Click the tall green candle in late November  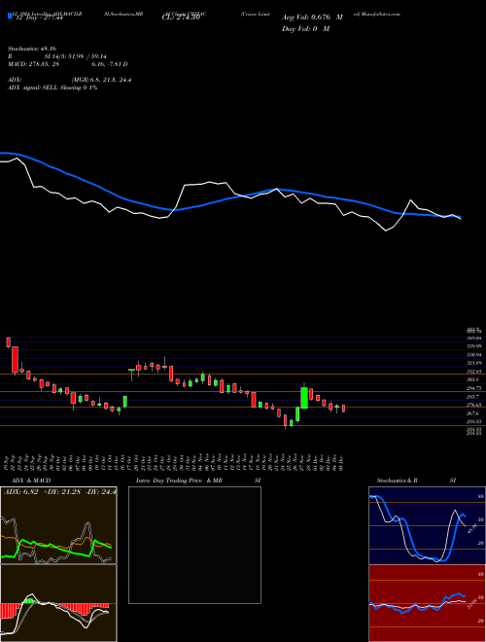[x=304, y=397]
